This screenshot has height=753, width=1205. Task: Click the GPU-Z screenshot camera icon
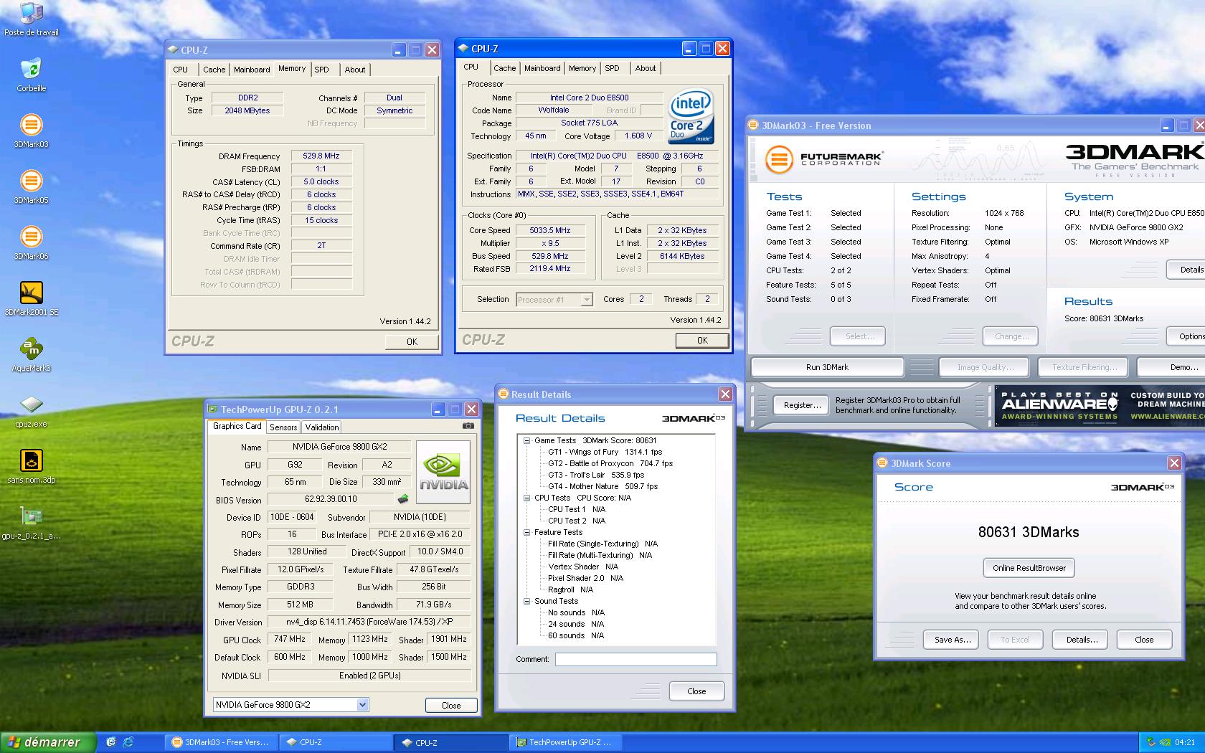pos(468,425)
